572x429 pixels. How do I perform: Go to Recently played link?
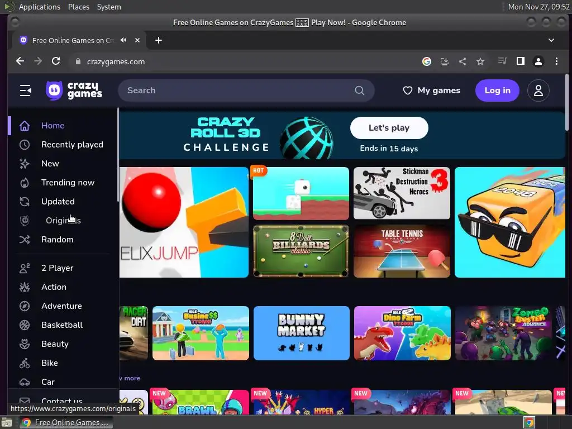coord(72,145)
